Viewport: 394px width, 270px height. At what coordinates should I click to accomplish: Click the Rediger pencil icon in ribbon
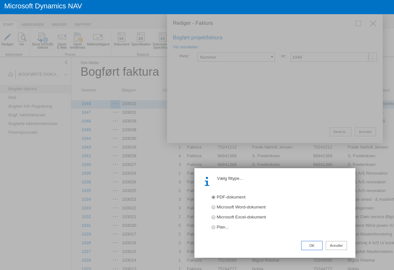7,37
